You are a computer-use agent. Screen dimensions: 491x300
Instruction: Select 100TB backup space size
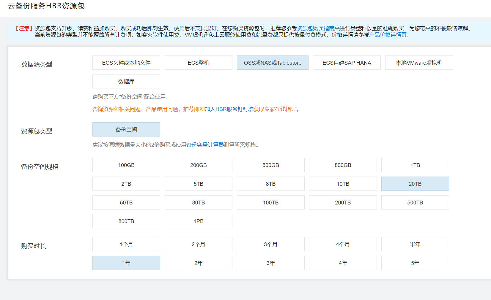[x=271, y=202]
